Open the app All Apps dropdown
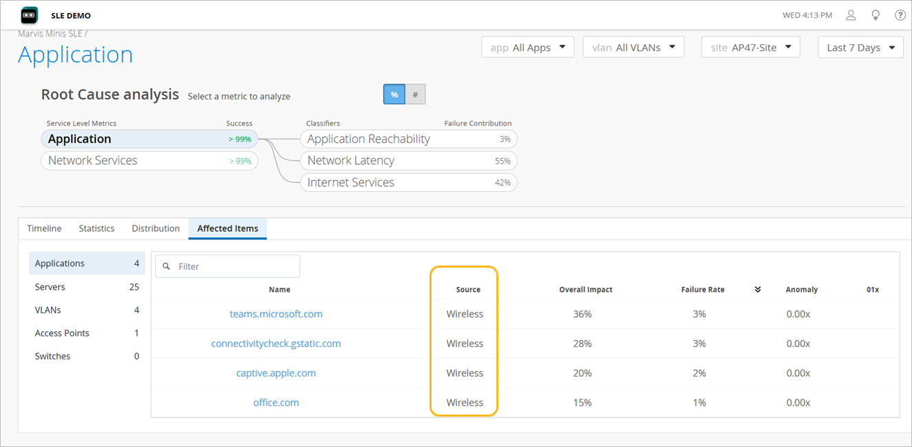912x447 pixels. [x=527, y=48]
